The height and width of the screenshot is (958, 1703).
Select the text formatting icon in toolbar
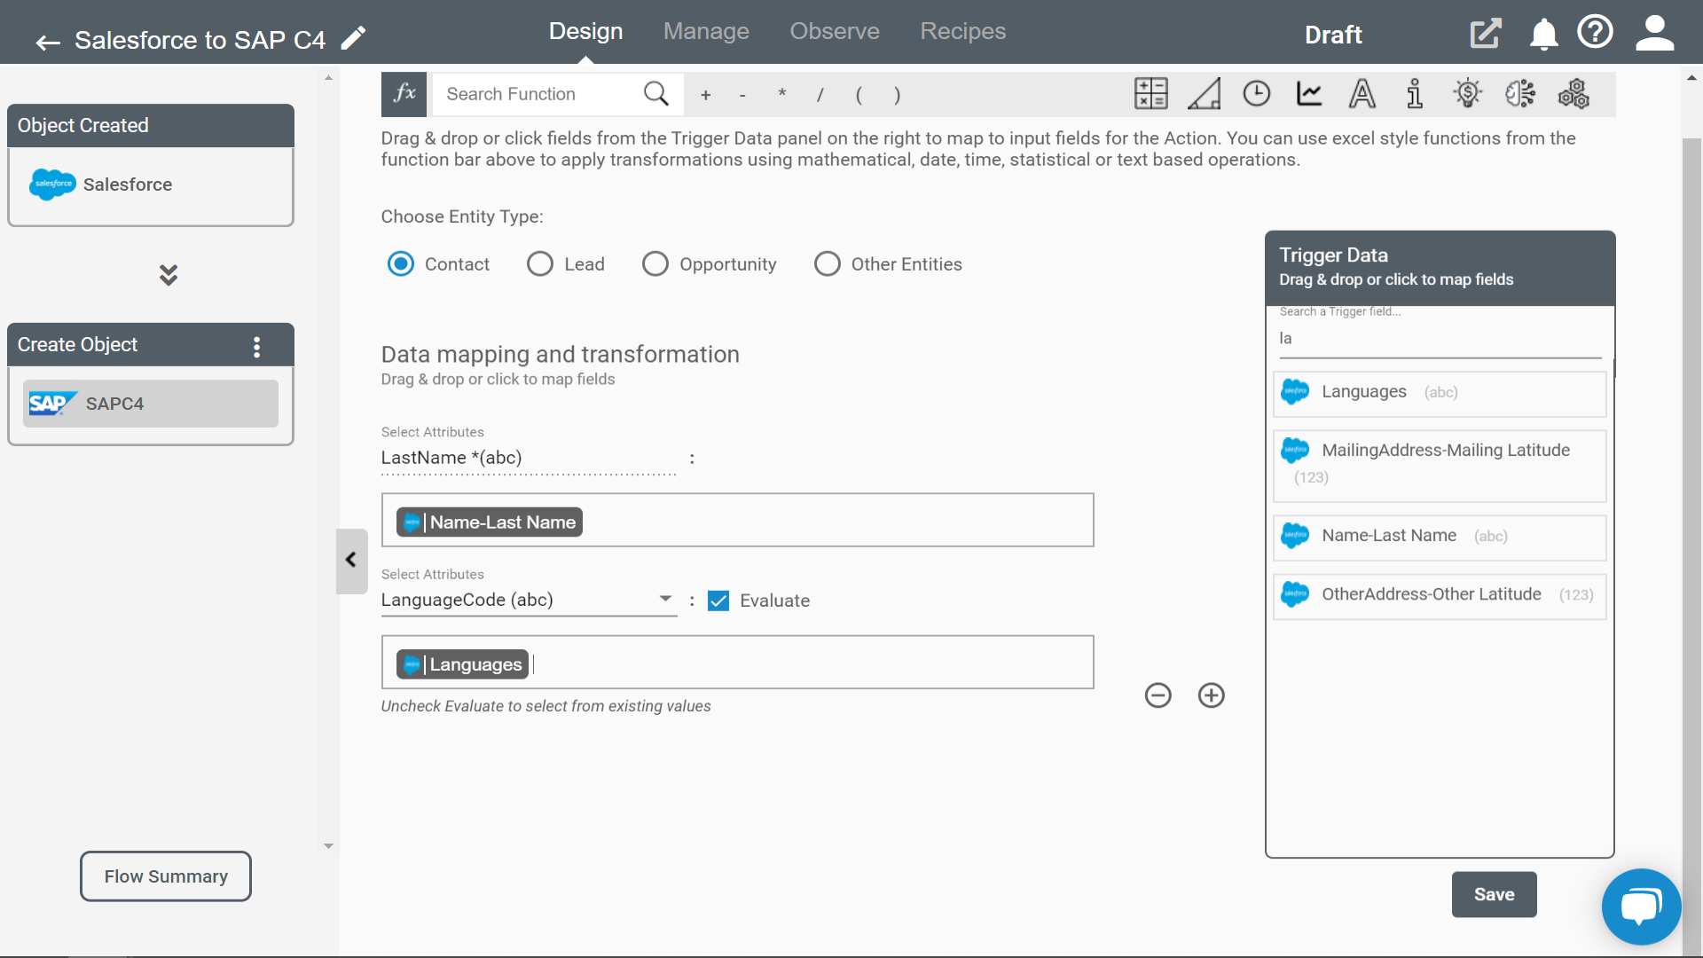click(x=1362, y=93)
